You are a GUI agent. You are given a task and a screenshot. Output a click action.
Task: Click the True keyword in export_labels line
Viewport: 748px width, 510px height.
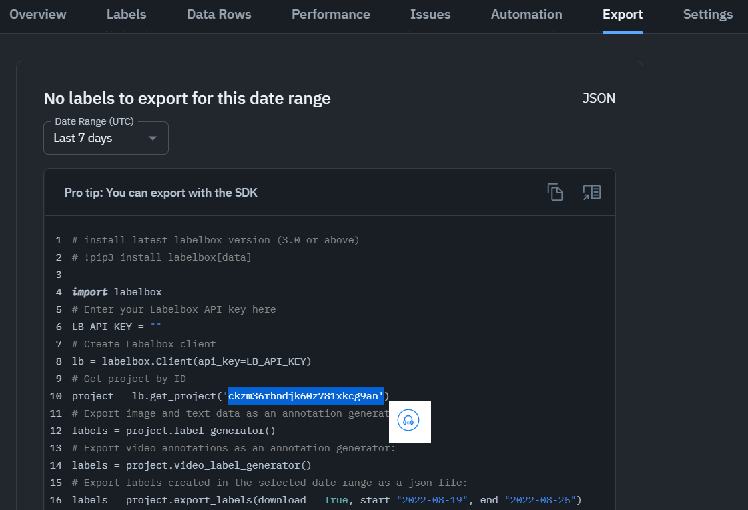click(336, 500)
